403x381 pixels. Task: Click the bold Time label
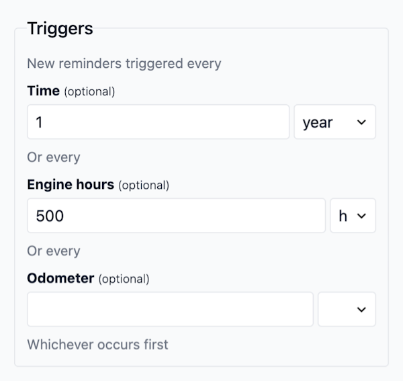tap(44, 91)
